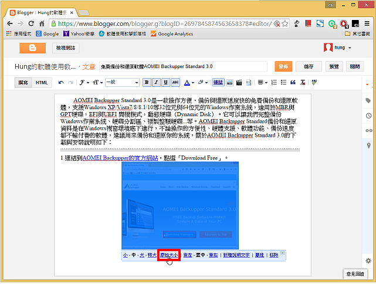Click the add caption (新增說明文字) link
Screen dimensions: 376x284
click(236, 255)
